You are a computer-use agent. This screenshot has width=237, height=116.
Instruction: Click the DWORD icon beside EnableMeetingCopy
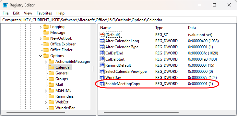point(102,84)
